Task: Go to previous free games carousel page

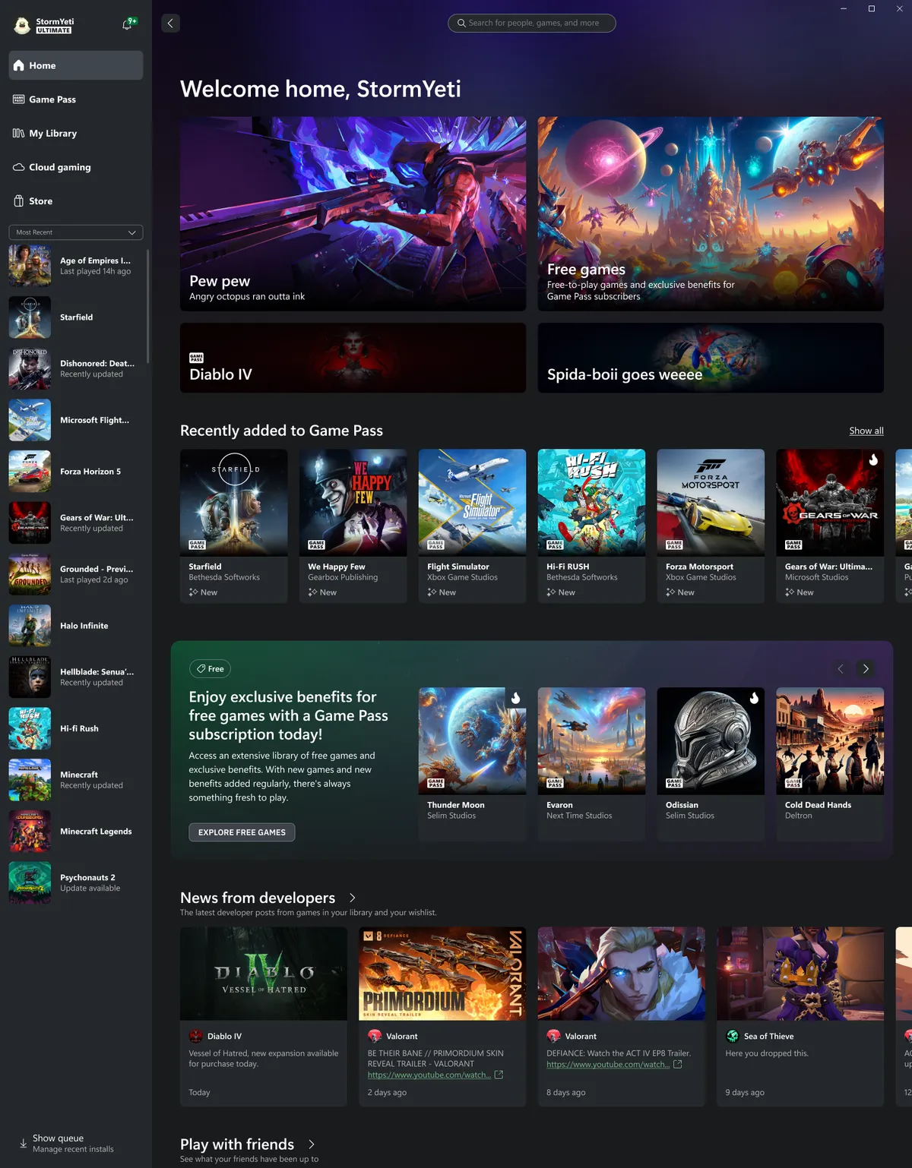Action: click(x=841, y=669)
